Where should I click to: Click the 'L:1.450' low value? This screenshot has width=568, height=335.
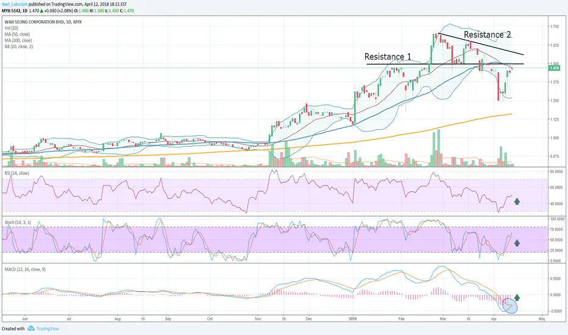point(112,11)
